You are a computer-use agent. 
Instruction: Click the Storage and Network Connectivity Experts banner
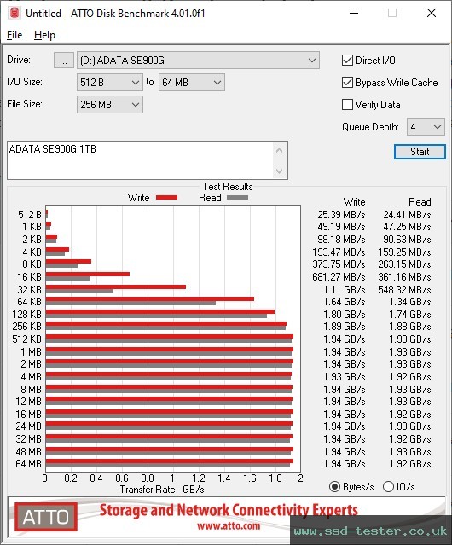coord(229,510)
